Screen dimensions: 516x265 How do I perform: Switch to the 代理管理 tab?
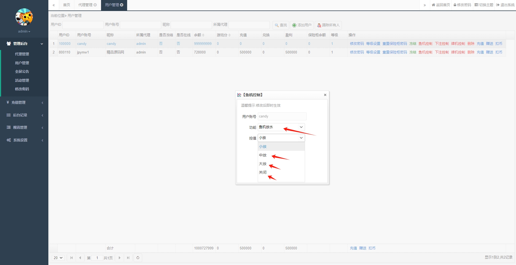click(85, 5)
